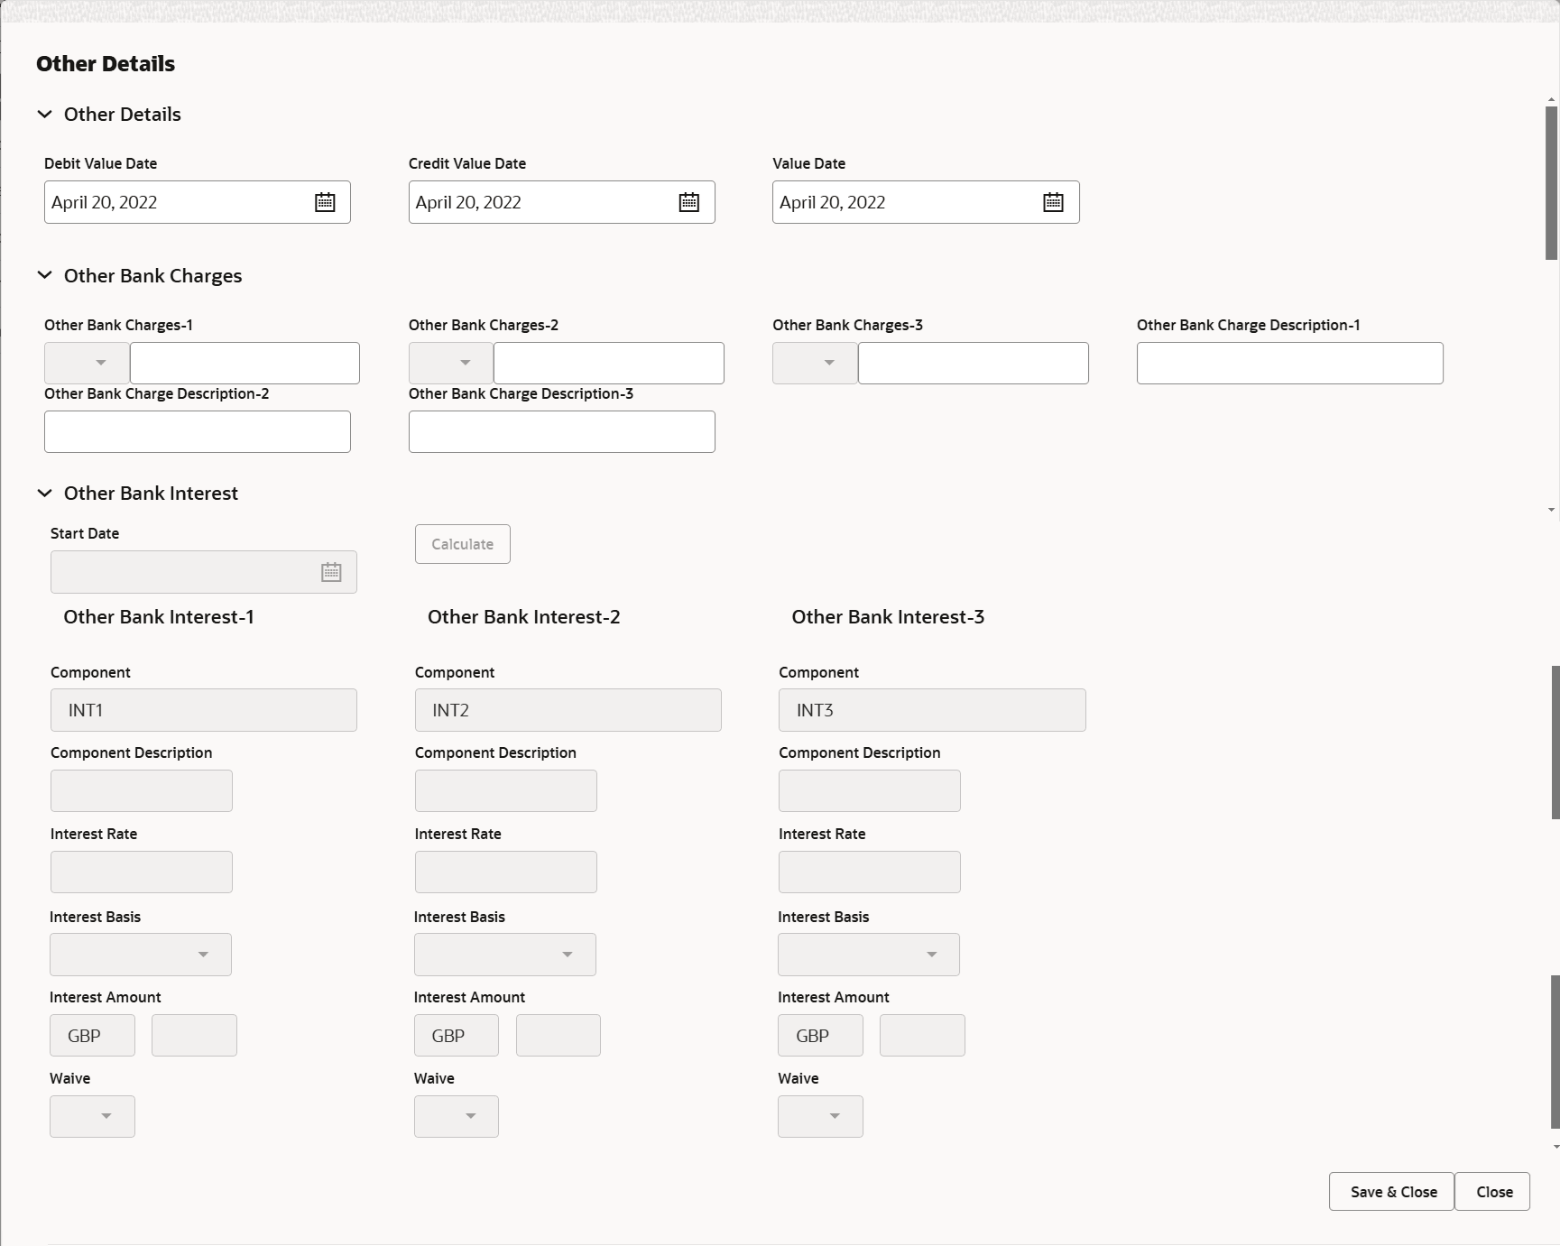
Task: Open the Other Bank Charges-3 currency dropdown
Action: coord(816,363)
